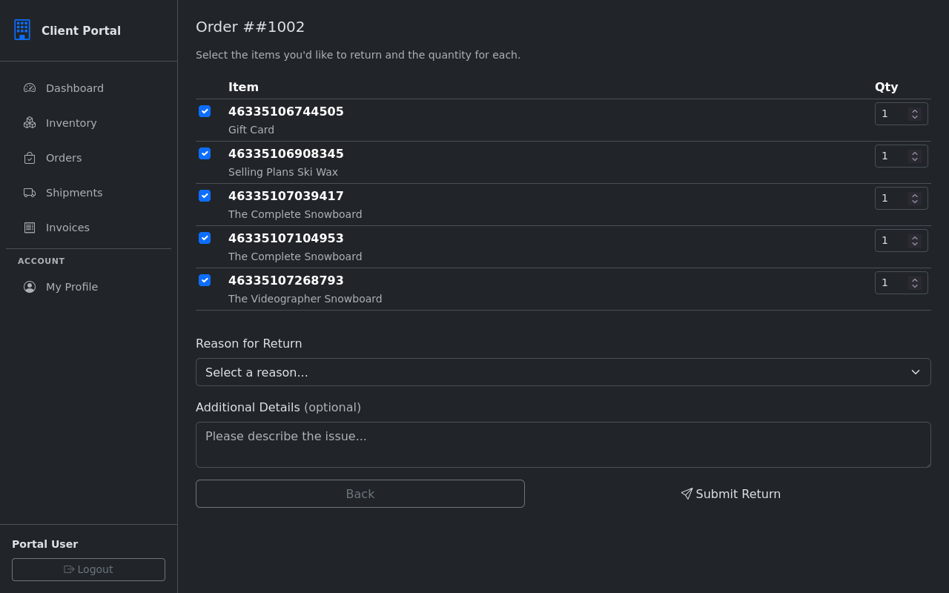Click the Invoices receipt icon

coord(30,228)
